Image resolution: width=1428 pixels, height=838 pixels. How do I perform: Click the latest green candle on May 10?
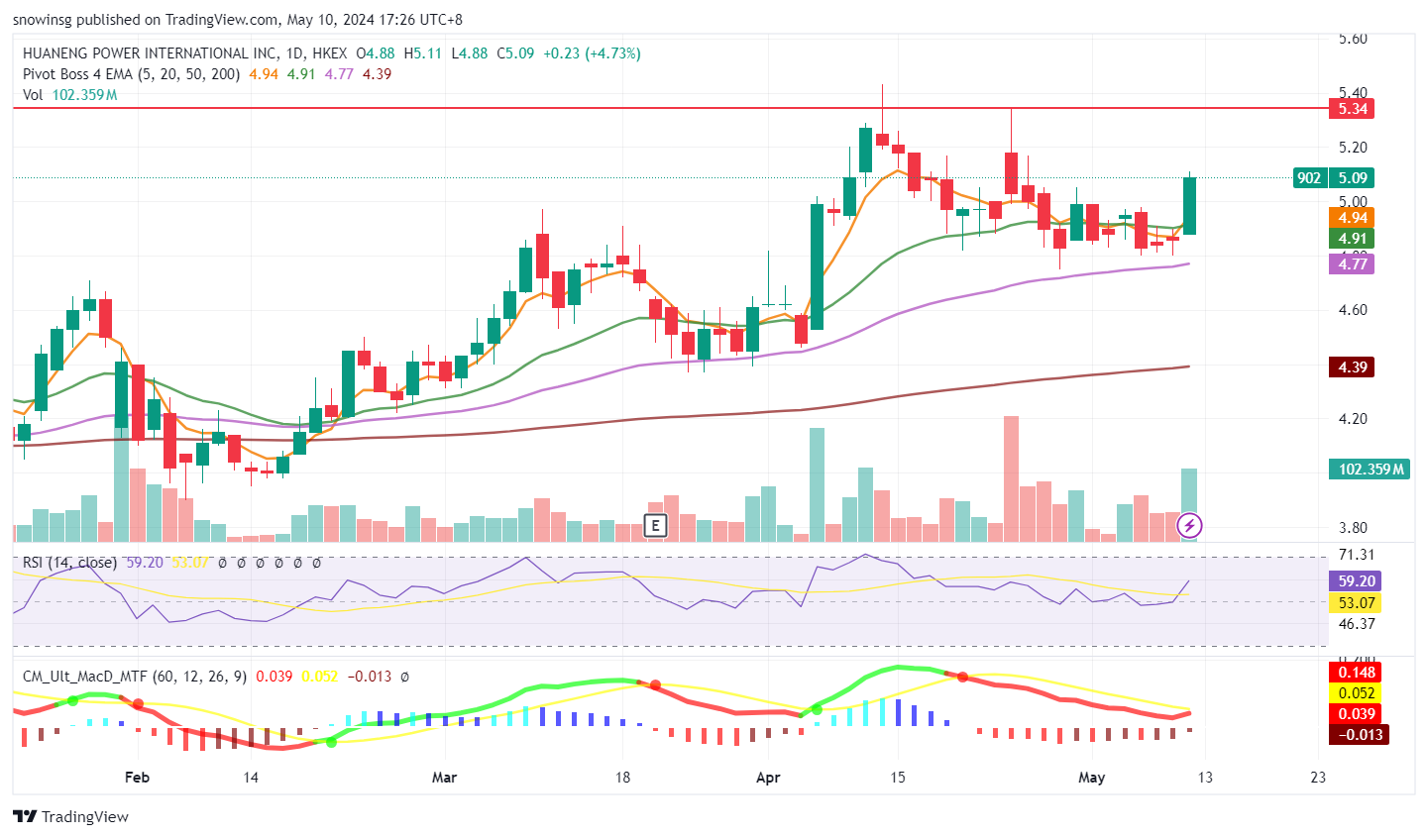[1189, 206]
